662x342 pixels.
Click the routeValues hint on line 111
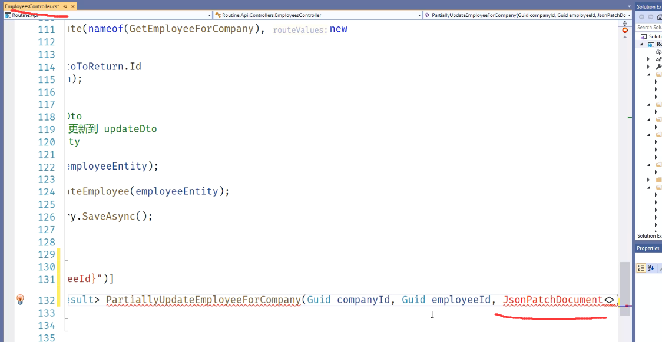[x=300, y=30]
